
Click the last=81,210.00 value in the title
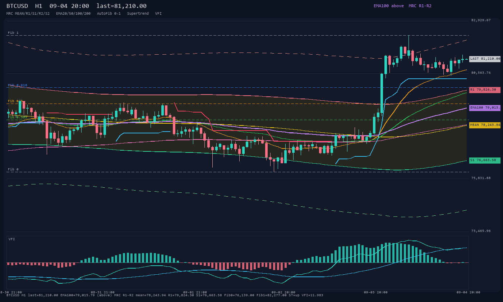point(121,6)
